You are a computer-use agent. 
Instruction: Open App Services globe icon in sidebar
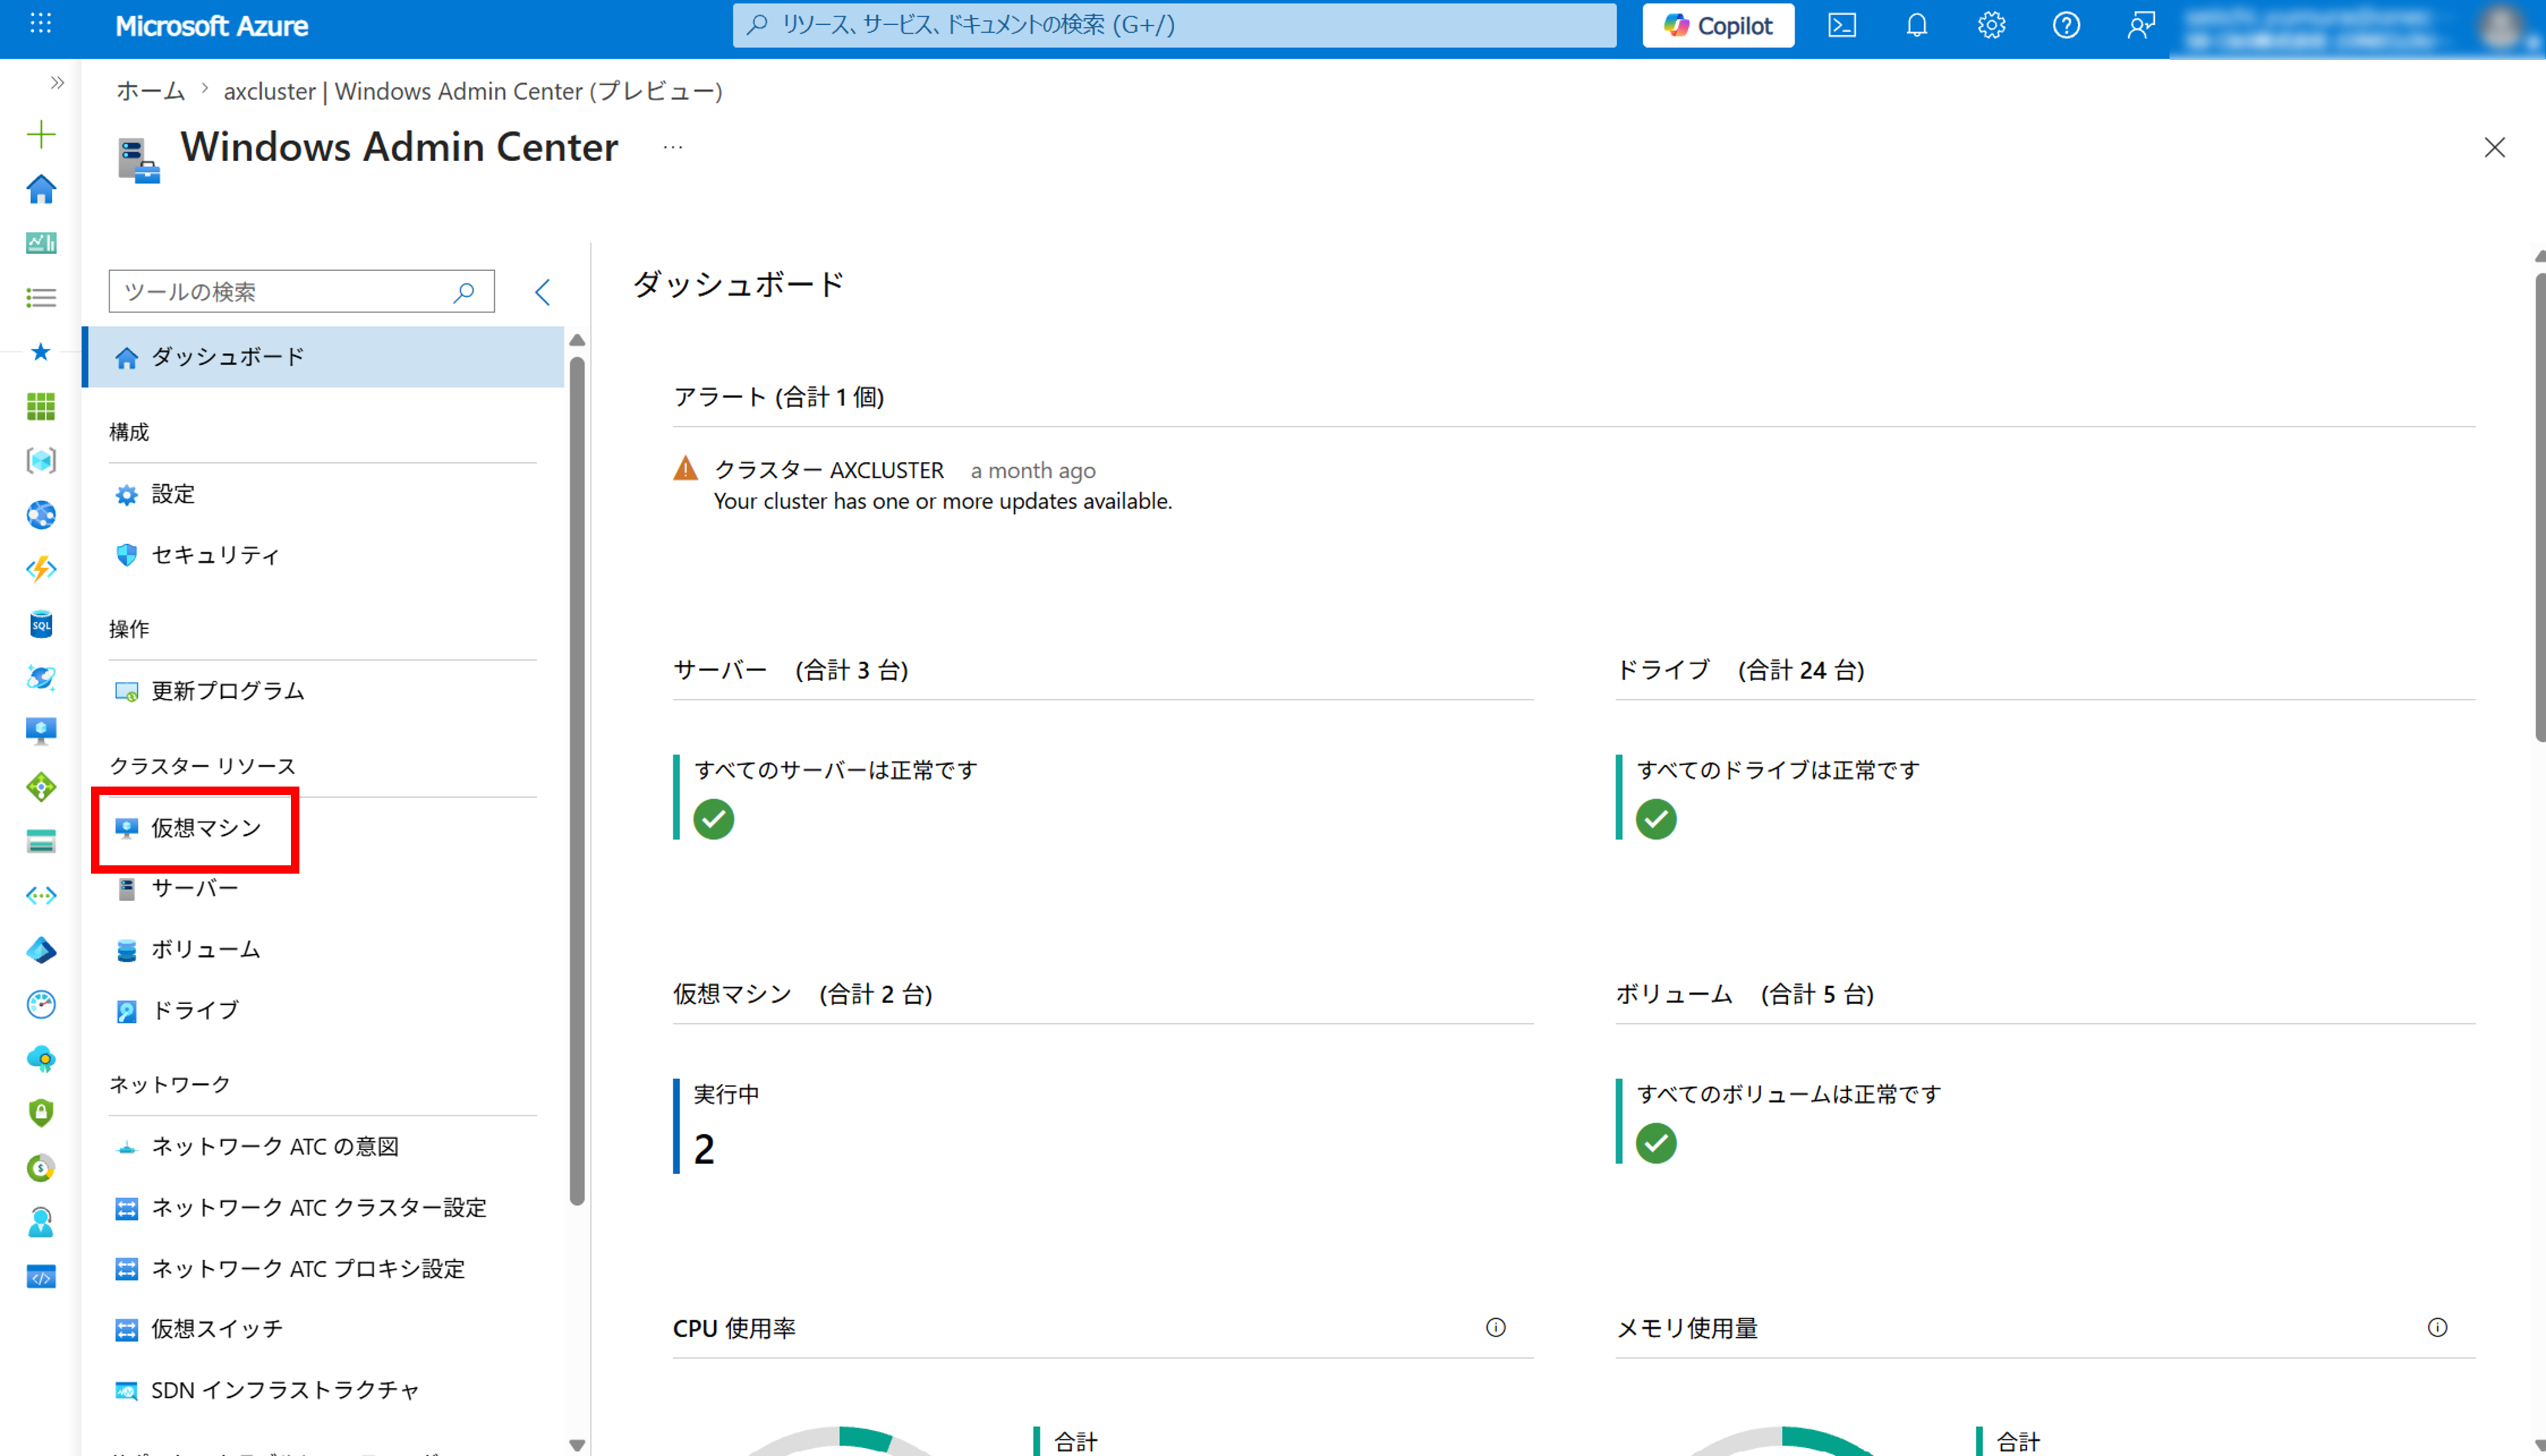(x=41, y=515)
